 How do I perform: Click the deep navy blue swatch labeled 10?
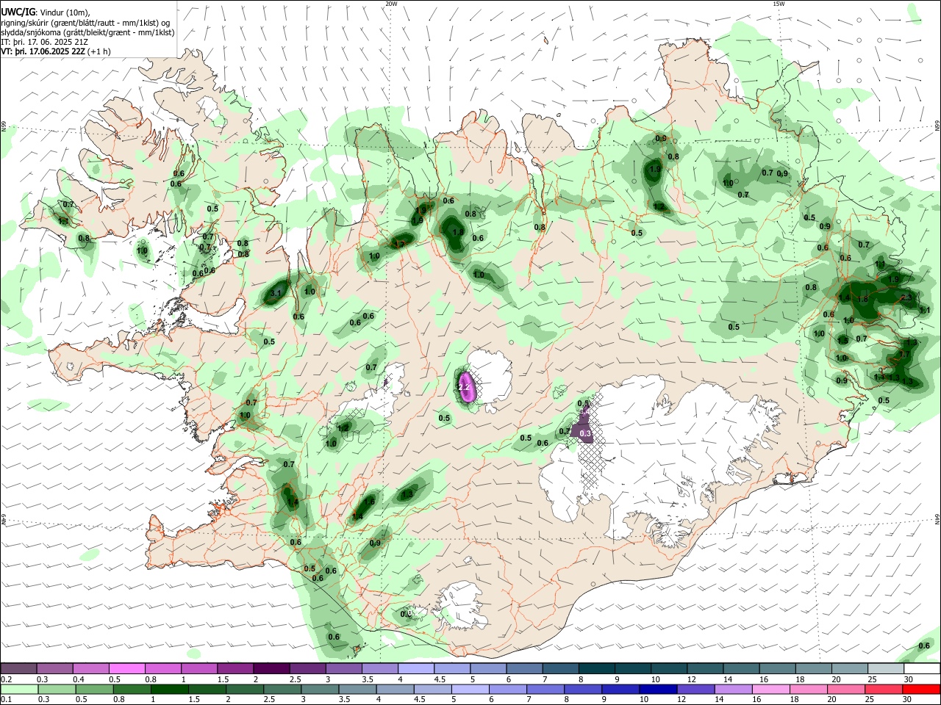[x=658, y=690]
